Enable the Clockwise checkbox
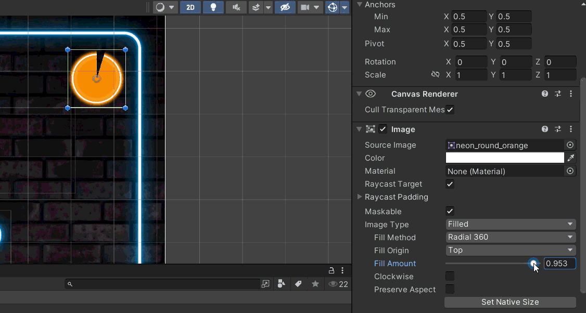This screenshot has width=586, height=313. pos(450,277)
